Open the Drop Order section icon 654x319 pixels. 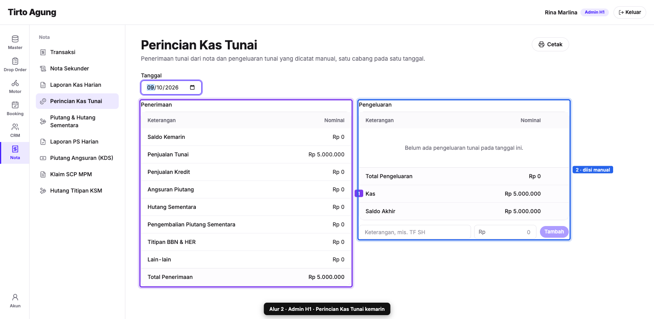pyautogui.click(x=15, y=61)
